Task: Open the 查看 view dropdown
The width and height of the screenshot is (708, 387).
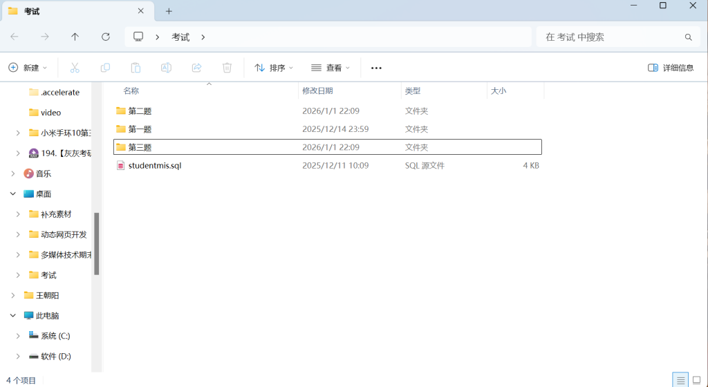Action: coord(330,68)
